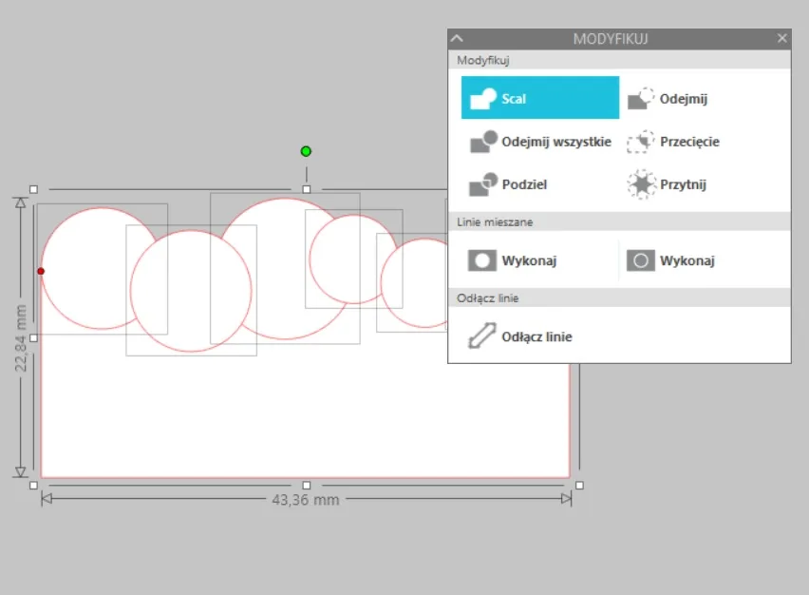Screen dimensions: 809x595
Task: Click the Linie mieszane section header
Action: click(619, 222)
